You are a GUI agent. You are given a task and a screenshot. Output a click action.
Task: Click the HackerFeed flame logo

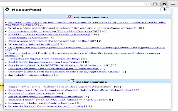click(7, 9)
